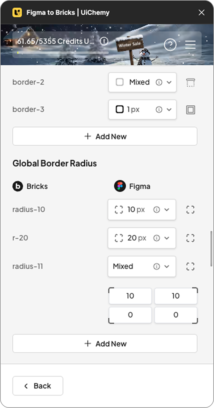Click the Bricks logo icon
Screen dimensions: 214x408
tap(18, 186)
